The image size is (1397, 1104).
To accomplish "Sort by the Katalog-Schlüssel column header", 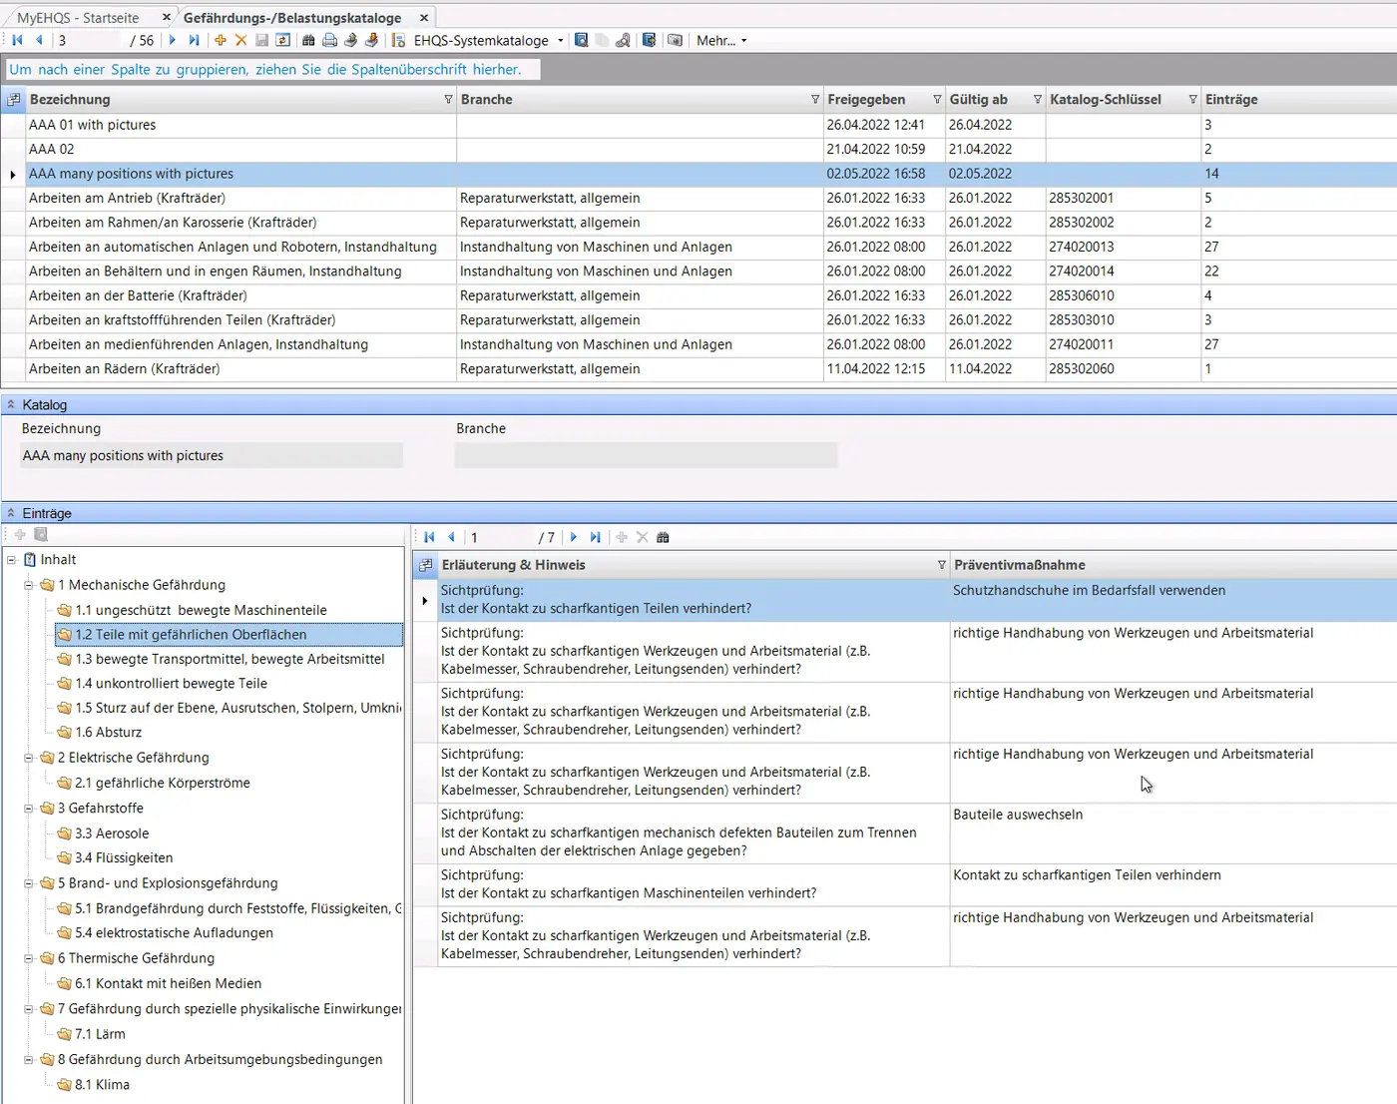I will tap(1106, 100).
